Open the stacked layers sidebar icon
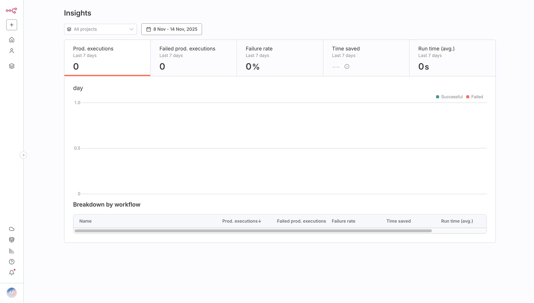 12,66
